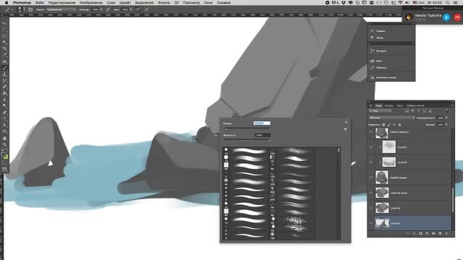Viewport: 463px width, 260px height.
Task: End the Skype call red button
Action: (457, 17)
